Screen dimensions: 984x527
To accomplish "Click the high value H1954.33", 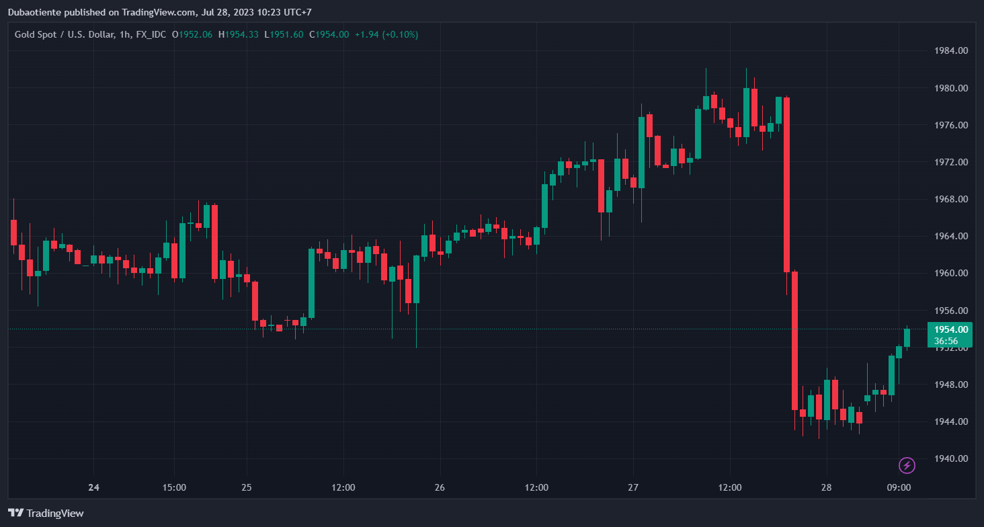I will [x=238, y=34].
